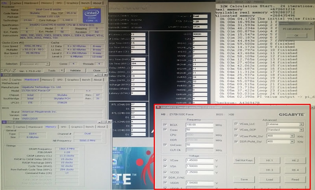The height and width of the screenshot is (190, 315).
Task: Open the VCore_OCP dropdown showing Standard
Action: pyautogui.click(x=285, y=130)
